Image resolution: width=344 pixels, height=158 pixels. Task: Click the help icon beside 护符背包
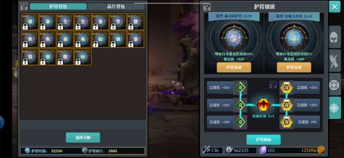pyautogui.click(x=24, y=6)
